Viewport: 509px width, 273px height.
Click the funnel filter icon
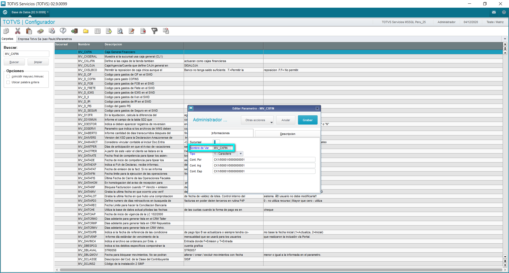coord(154,31)
